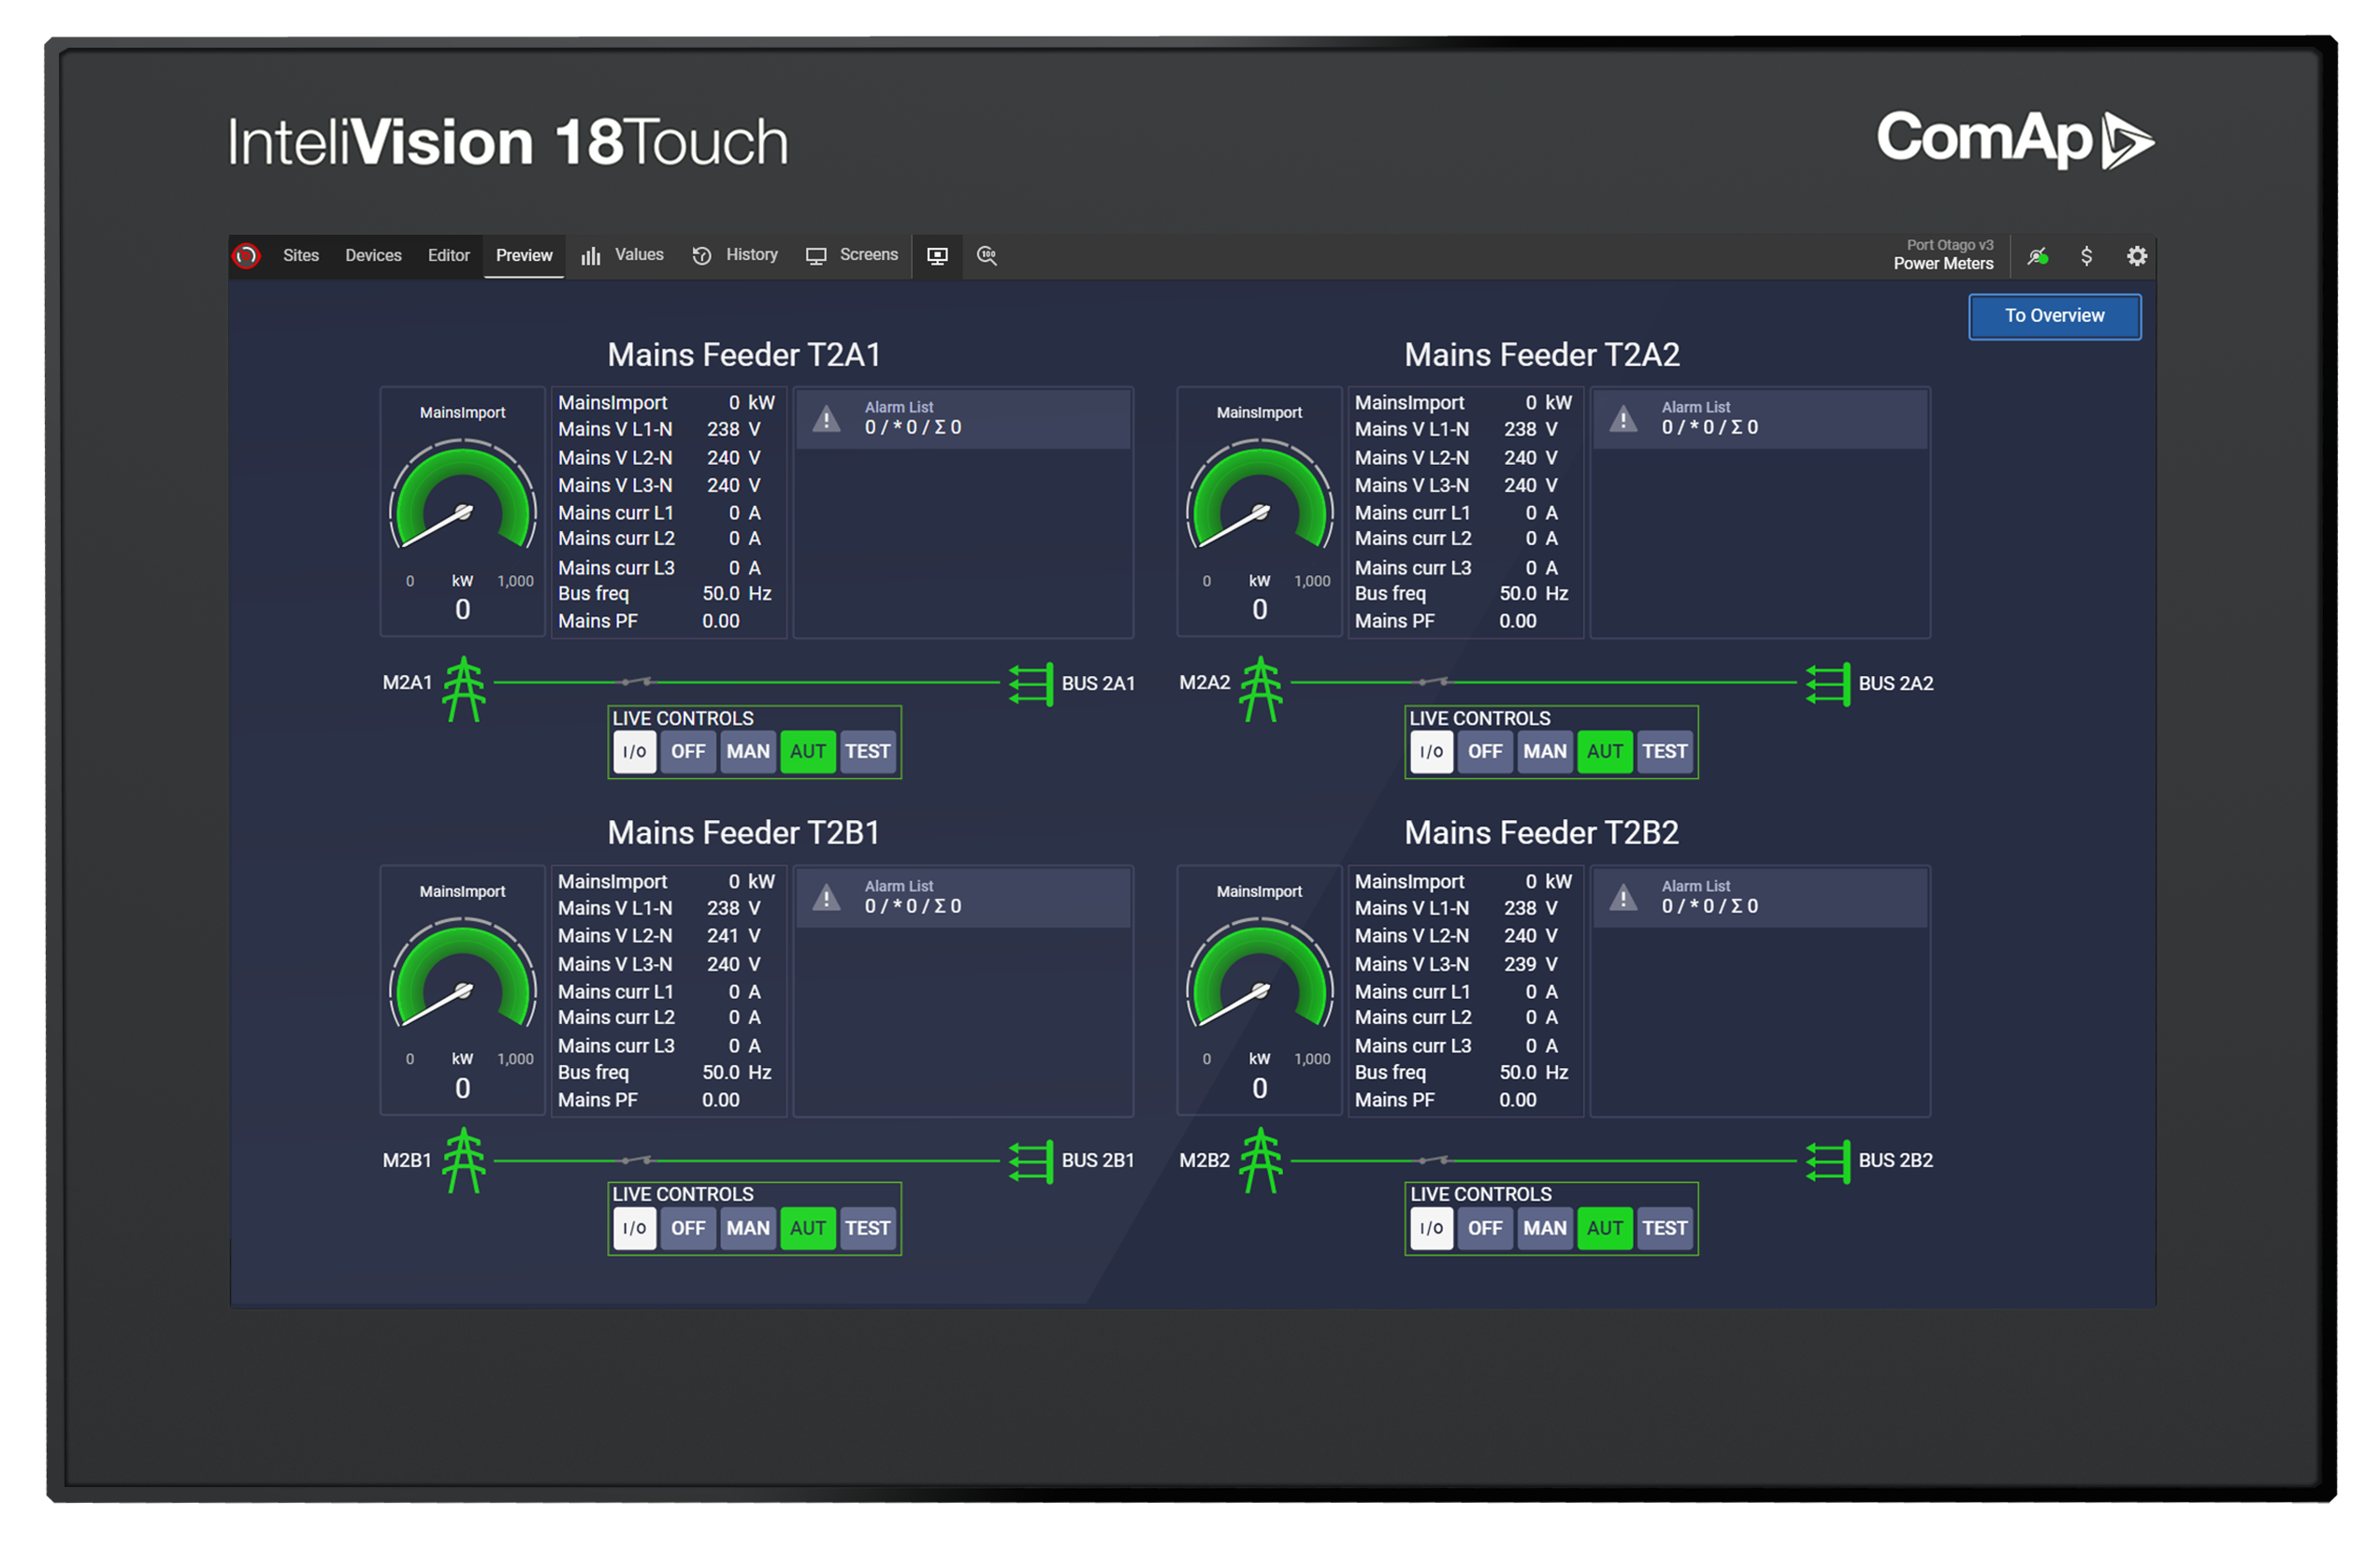Open the Devices tab
Viewport: 2380px width, 1544px height.
pyautogui.click(x=373, y=256)
